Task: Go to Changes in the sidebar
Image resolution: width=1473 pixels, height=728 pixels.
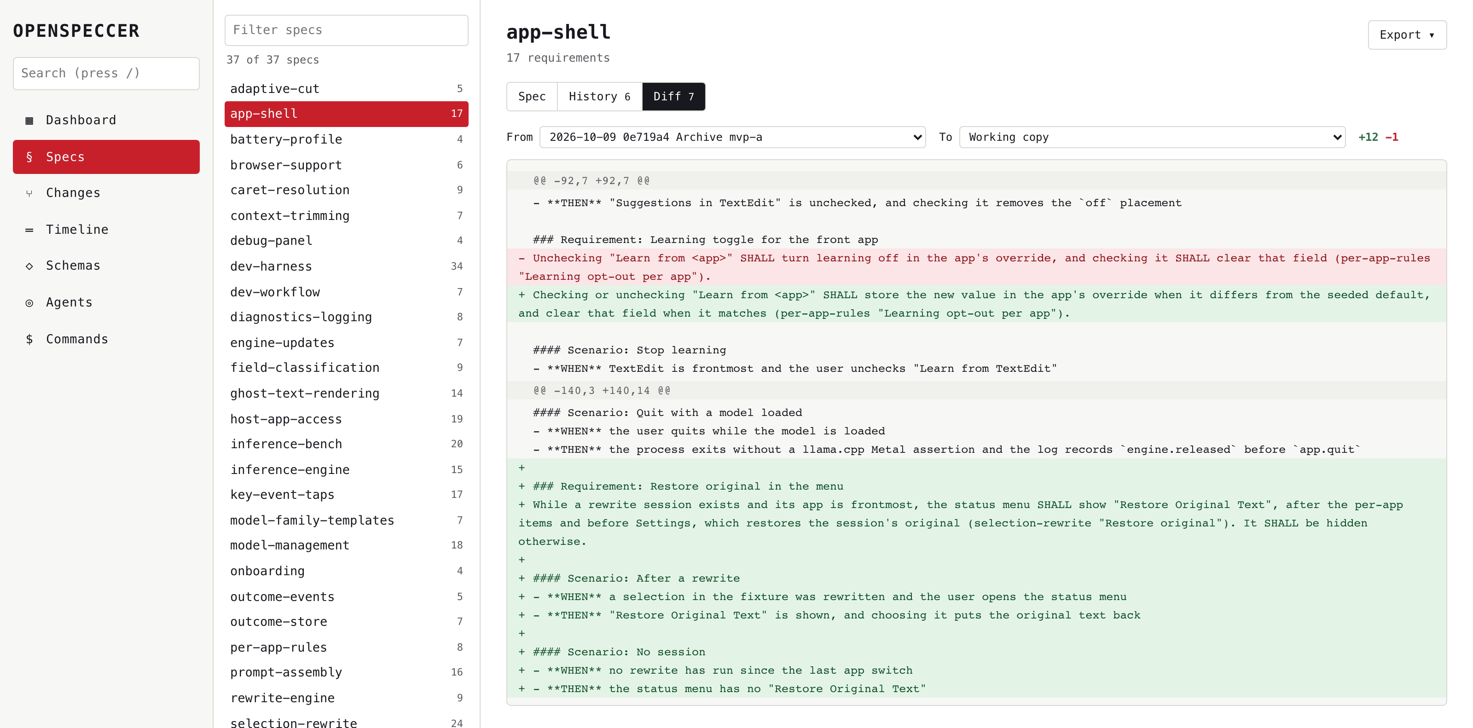Action: click(106, 193)
